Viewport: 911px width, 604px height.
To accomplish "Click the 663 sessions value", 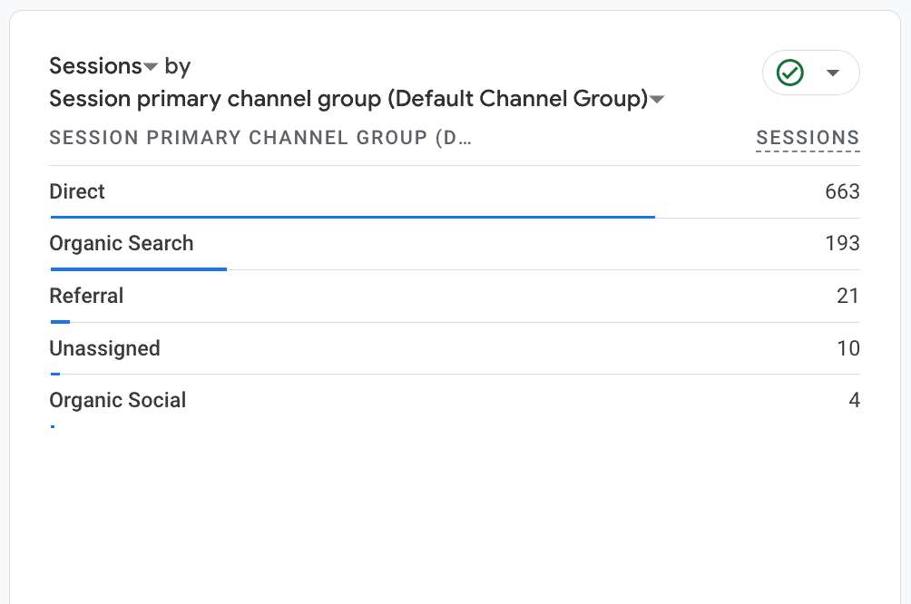I will coord(842,191).
